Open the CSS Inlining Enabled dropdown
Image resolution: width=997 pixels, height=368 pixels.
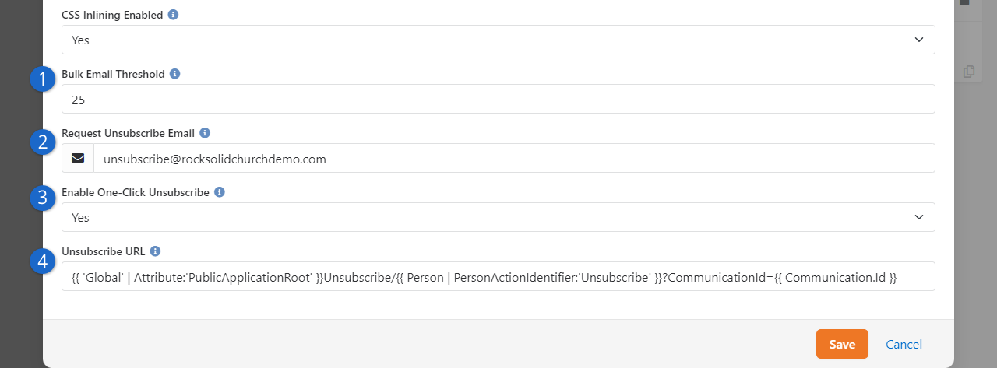[x=498, y=40]
